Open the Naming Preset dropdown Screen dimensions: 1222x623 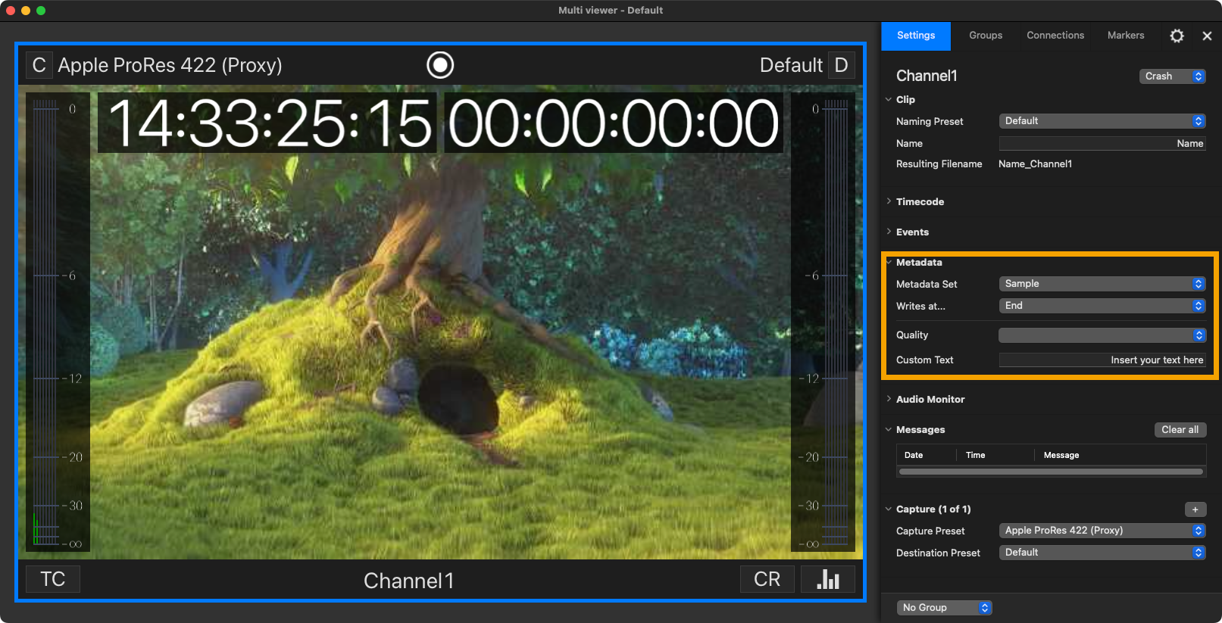[x=1102, y=121]
